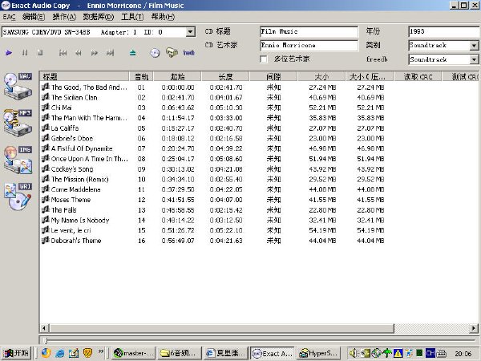Select track Come Maddelena
Image resolution: width=481 pixels, height=361 pixels.
coord(76,189)
